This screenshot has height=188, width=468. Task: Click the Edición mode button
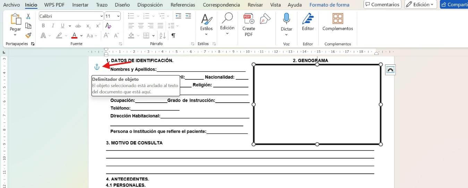click(x=420, y=5)
